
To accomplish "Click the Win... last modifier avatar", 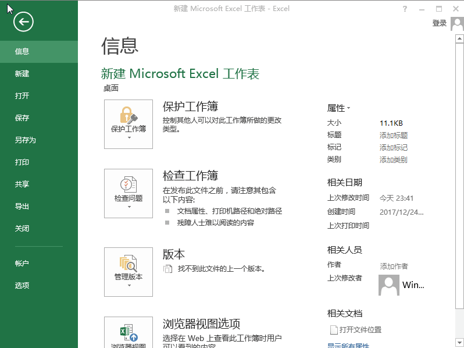I will tap(389, 285).
